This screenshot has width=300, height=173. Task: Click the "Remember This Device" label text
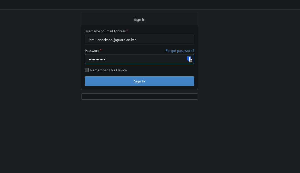point(108,70)
